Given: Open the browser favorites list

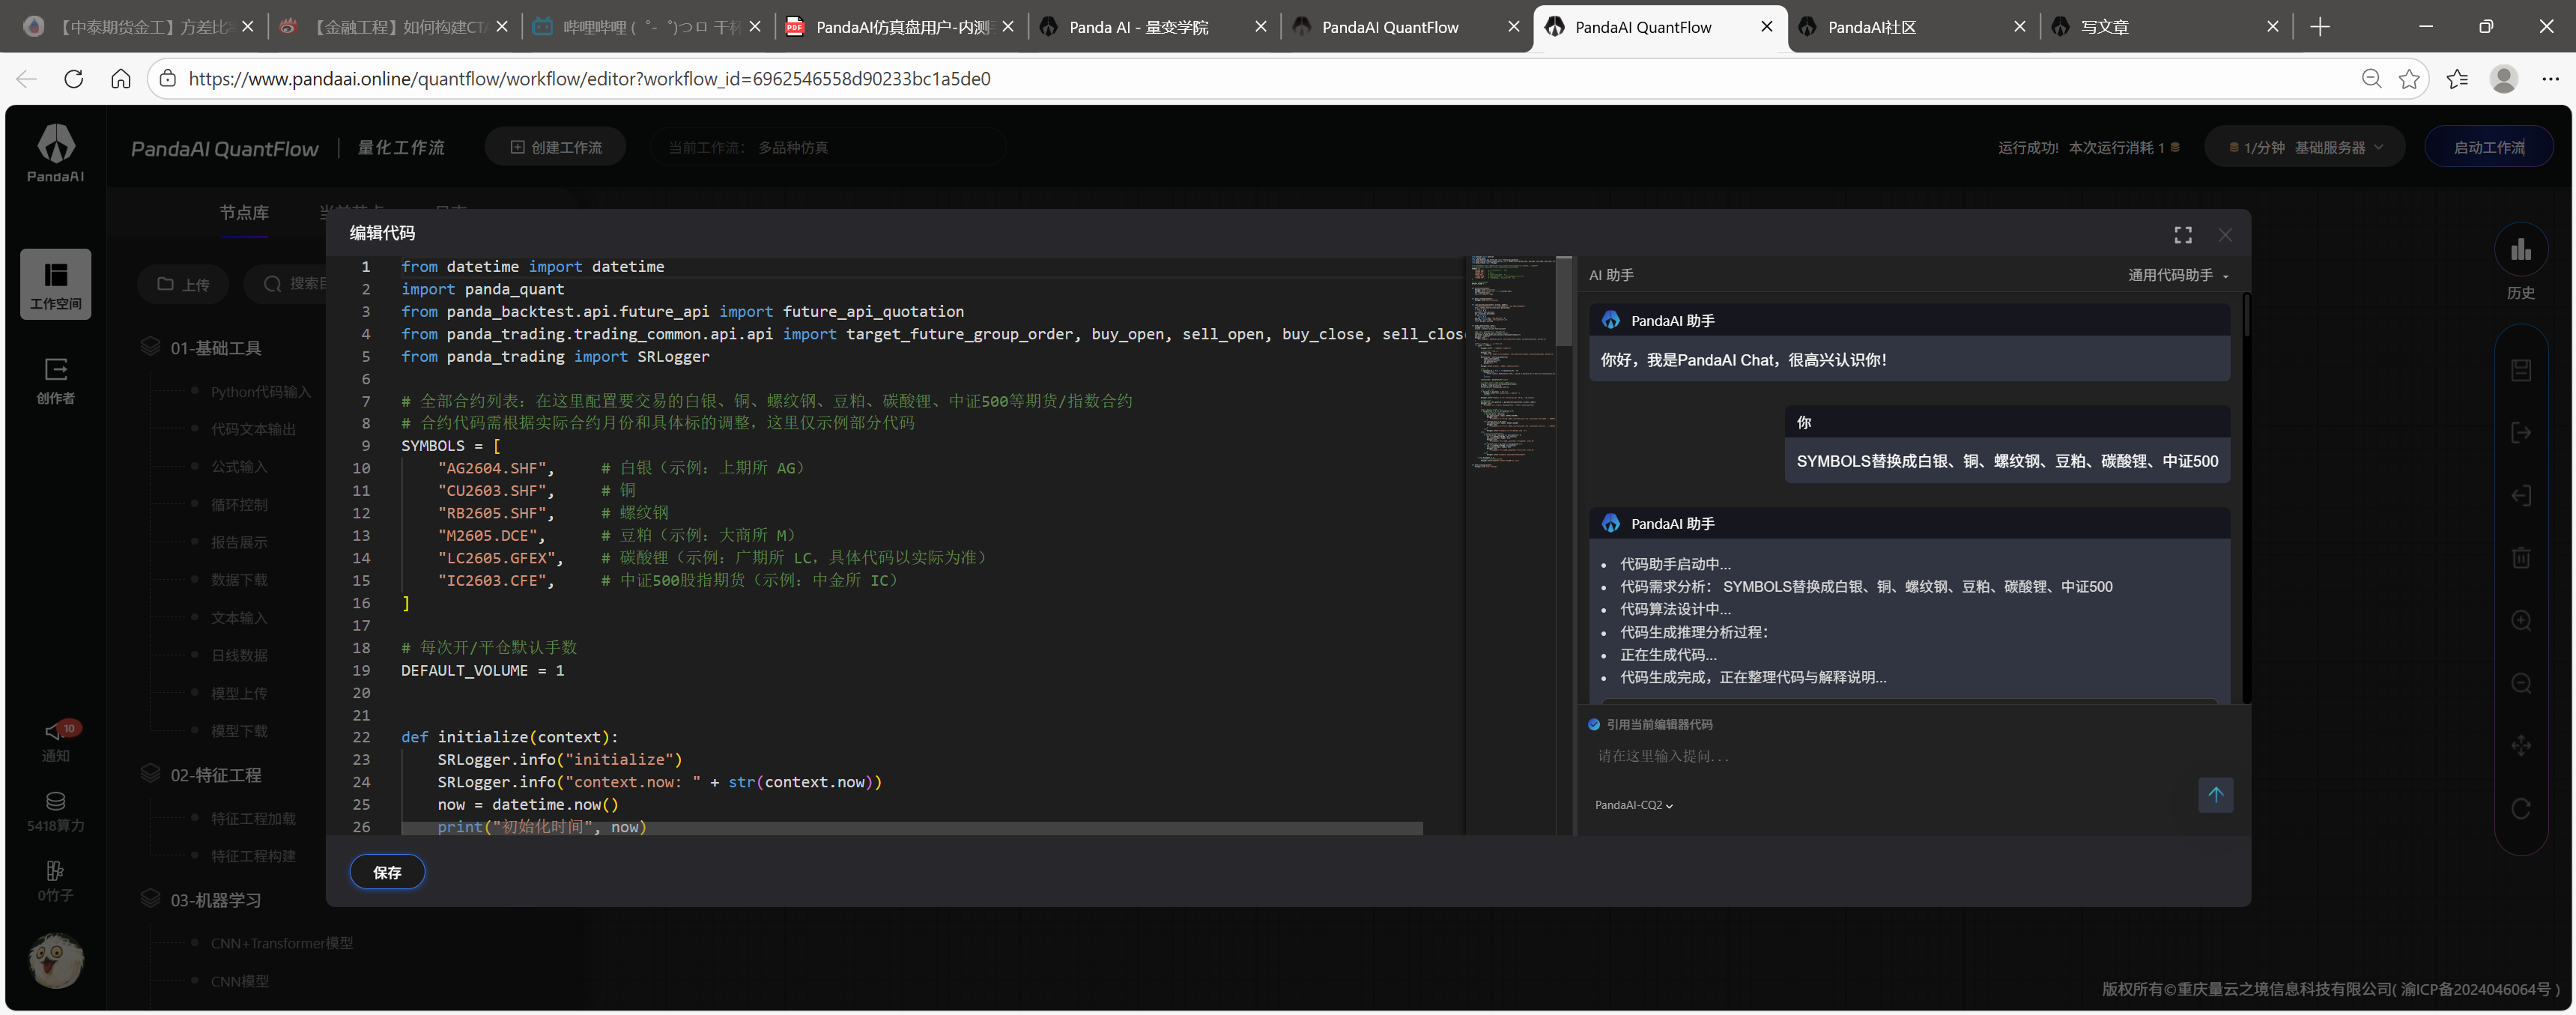Looking at the screenshot, I should 2457,78.
